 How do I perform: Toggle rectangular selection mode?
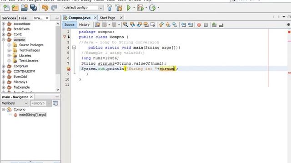point(153,25)
